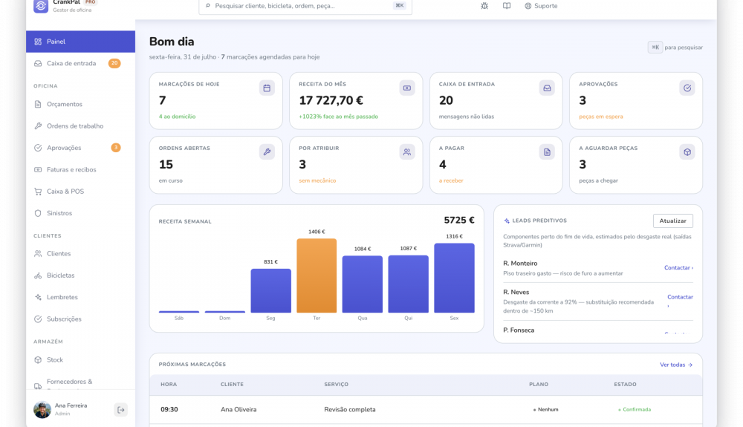Viewport: 743px width, 427px height.
Task: Click the orange Ter bar in weekly revenue chart
Action: (317, 276)
